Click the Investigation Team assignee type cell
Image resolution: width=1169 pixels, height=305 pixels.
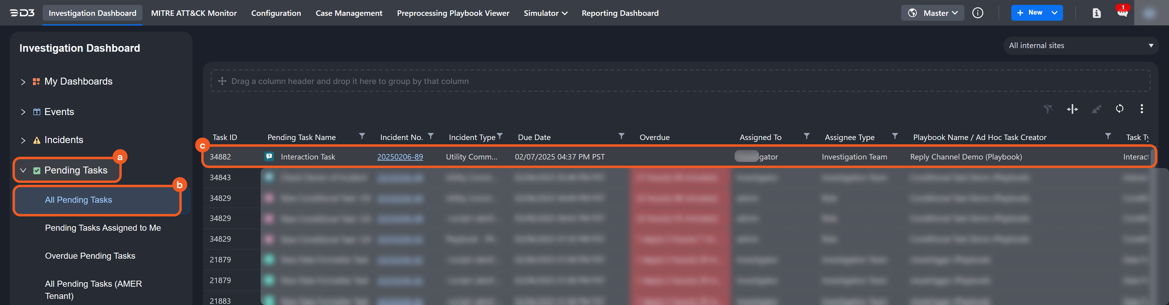pyautogui.click(x=854, y=157)
